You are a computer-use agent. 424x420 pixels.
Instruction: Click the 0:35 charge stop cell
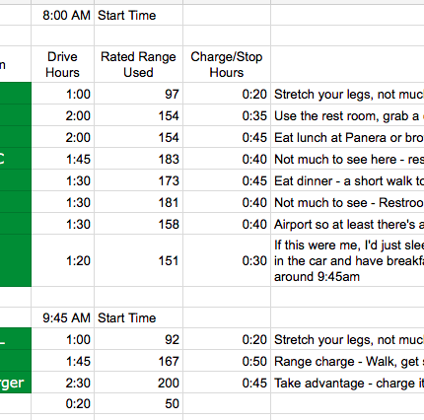coord(227,115)
